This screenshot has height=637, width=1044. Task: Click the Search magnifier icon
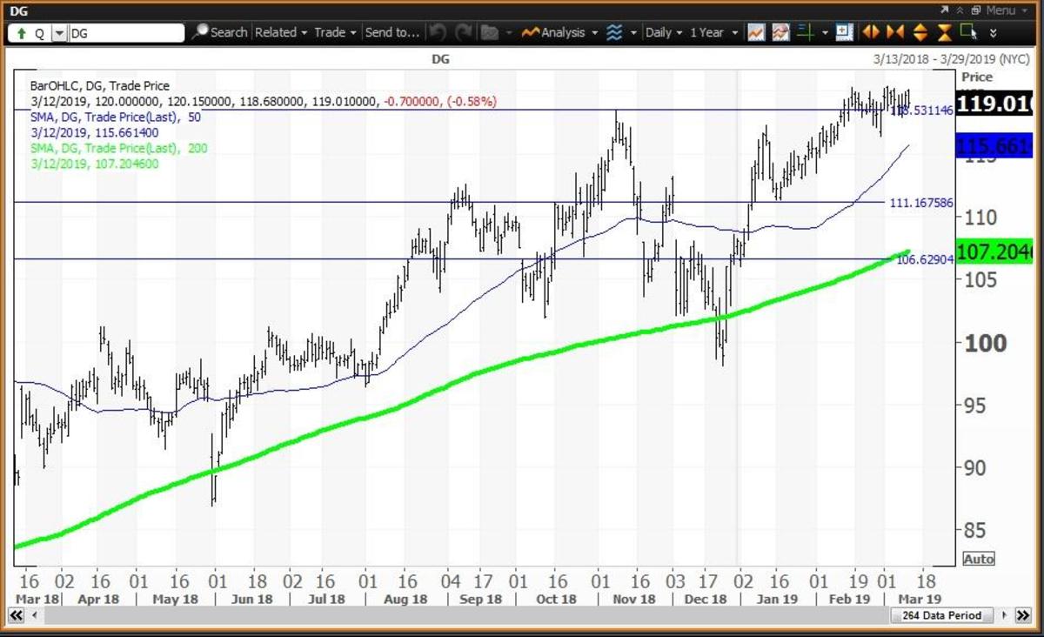(x=200, y=32)
